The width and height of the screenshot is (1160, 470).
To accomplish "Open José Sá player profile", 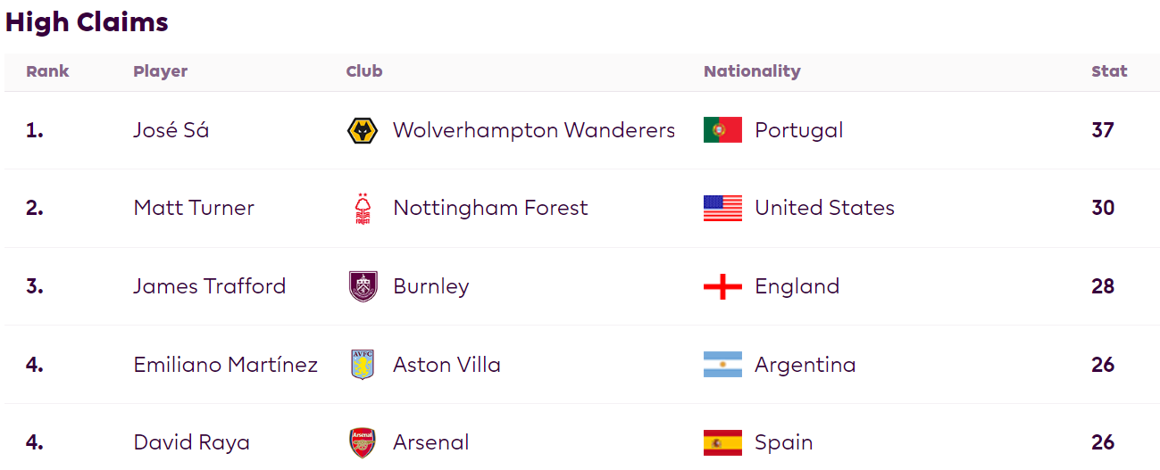I will pos(171,130).
